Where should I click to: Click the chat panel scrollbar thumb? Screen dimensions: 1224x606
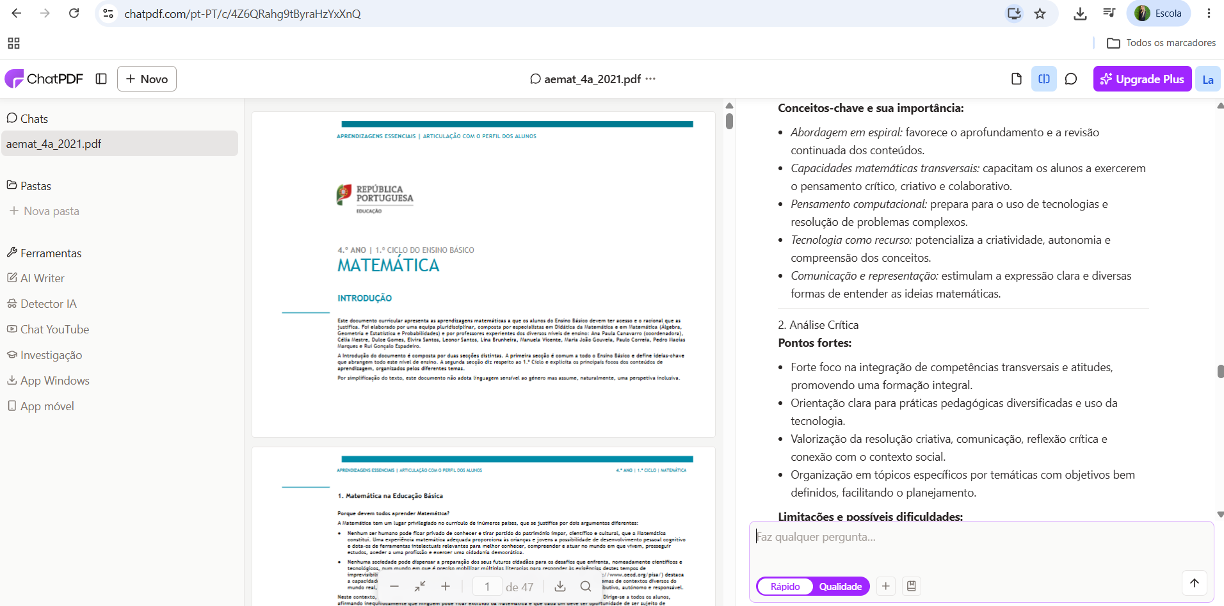1220,371
